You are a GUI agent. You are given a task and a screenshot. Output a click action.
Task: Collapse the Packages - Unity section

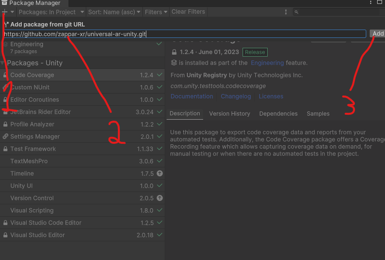[x=3, y=63]
